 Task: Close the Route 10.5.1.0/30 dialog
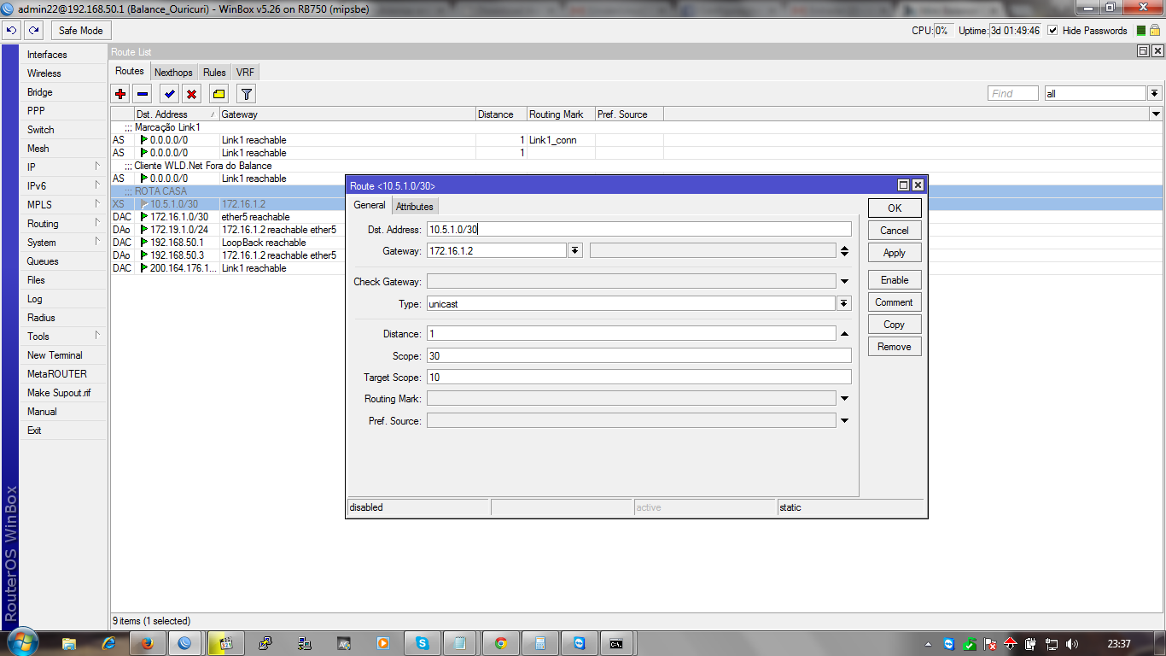[918, 185]
